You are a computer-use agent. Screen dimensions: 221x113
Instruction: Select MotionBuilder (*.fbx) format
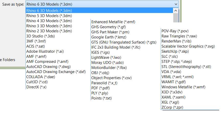109,68
